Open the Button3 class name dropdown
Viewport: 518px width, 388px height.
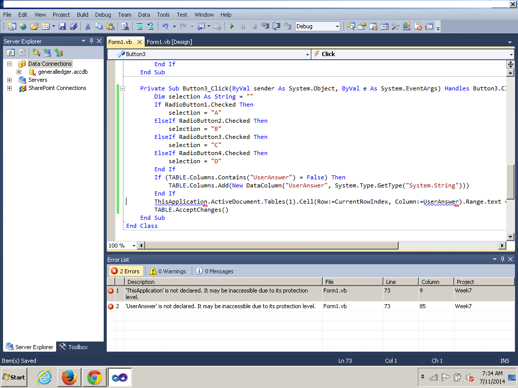pyautogui.click(x=307, y=54)
